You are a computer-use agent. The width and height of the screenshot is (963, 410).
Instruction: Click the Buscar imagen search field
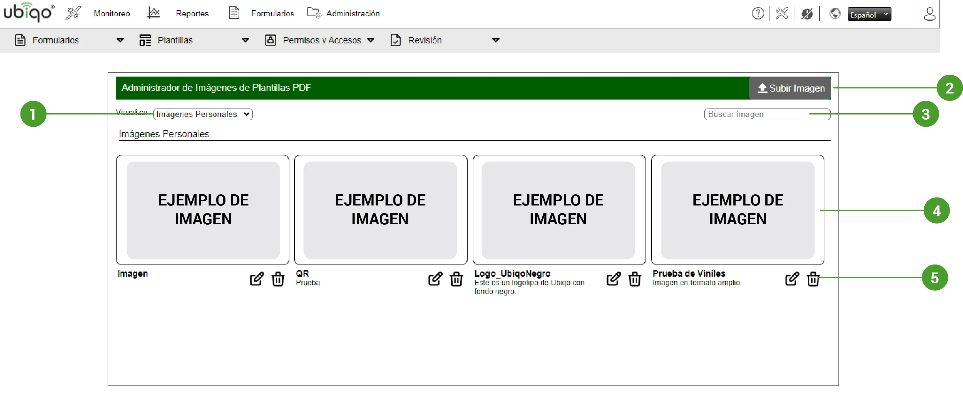[x=767, y=114]
